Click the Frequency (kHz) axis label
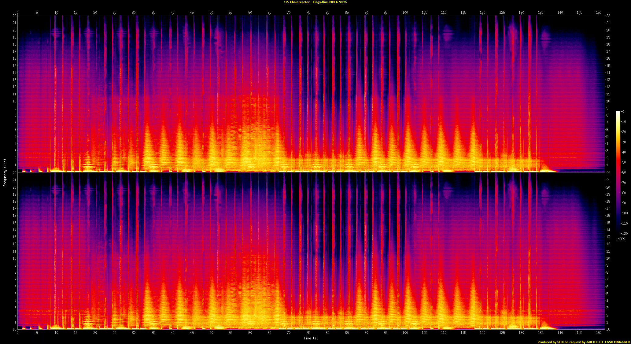Viewport: 631px width, 344px height. click(5, 173)
